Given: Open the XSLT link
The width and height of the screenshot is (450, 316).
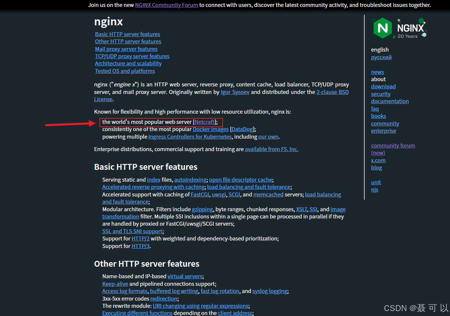Looking at the screenshot, I should pyautogui.click(x=302, y=209).
